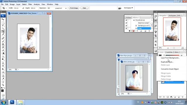Open the Image menu
The height and width of the screenshot is (105, 187).
tap(12, 4)
